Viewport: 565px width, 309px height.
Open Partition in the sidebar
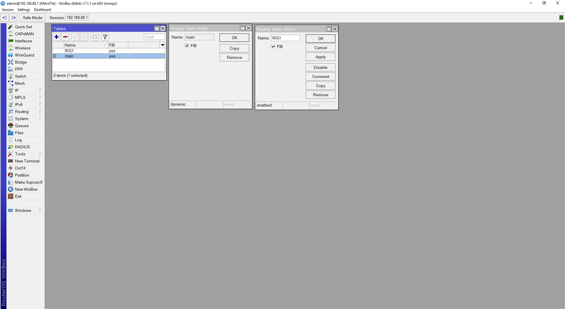tap(26, 175)
